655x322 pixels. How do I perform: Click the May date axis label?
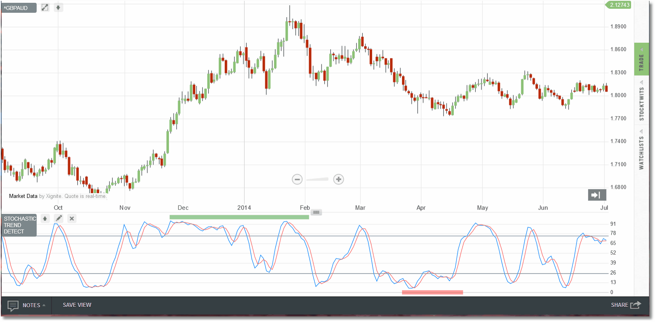click(482, 208)
